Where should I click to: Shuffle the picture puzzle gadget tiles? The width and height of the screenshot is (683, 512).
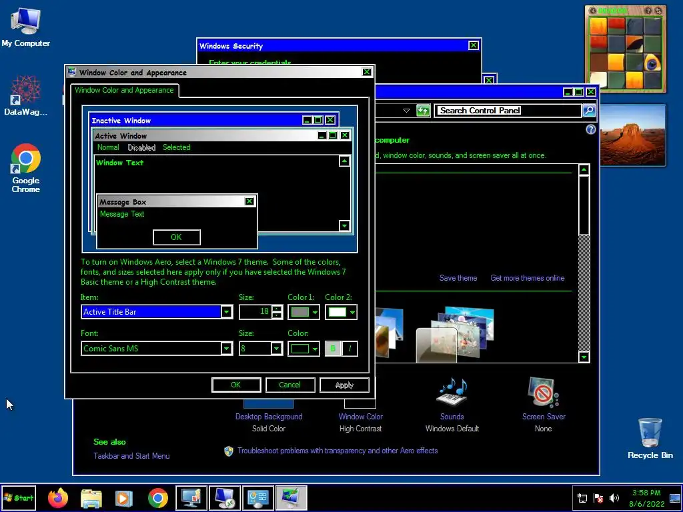(658, 11)
